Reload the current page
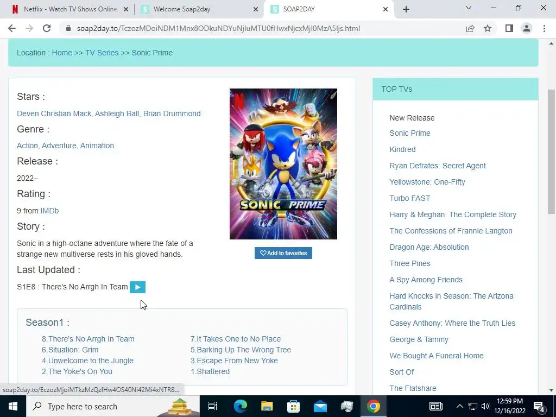Viewport: 556px width, 417px height. (47, 28)
